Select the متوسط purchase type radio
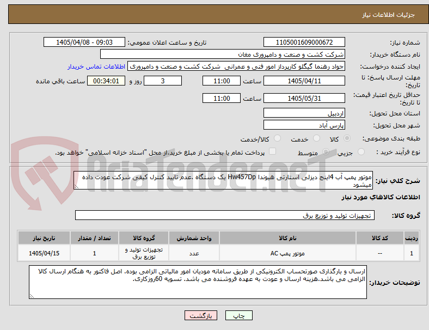Screen dimensions: 429x330 coord(326,151)
